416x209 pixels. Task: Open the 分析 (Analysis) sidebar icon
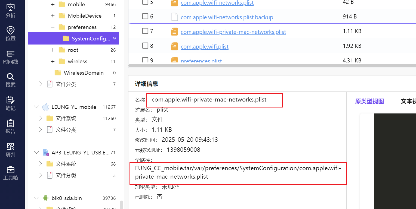11,10
